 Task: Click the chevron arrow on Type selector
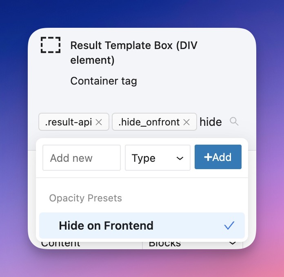click(180, 158)
